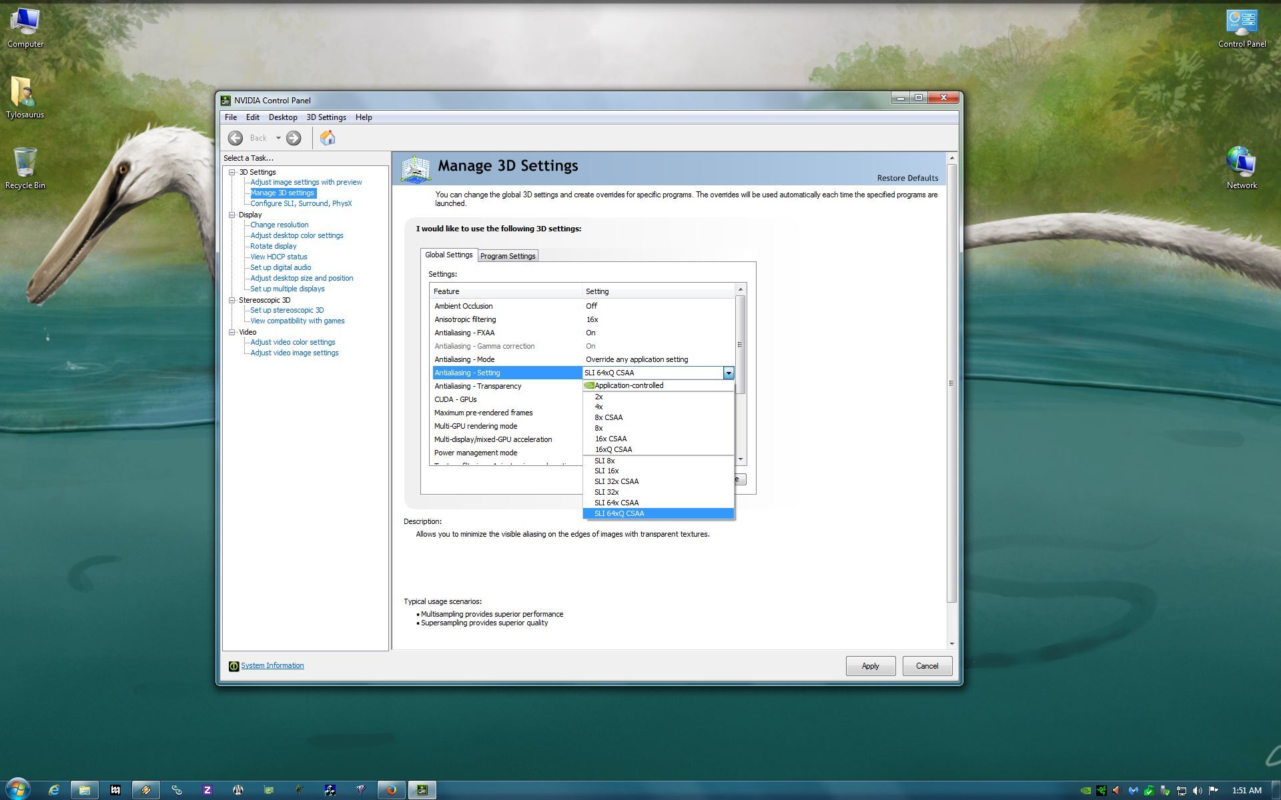Viewport: 1281px width, 800px height.
Task: Select SLI 32x CSAA option
Action: click(x=659, y=481)
